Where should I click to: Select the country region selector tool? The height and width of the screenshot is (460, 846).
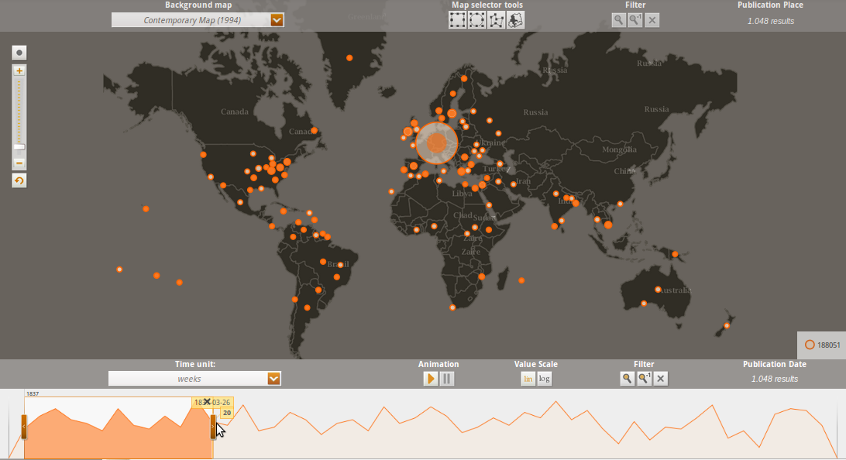click(516, 19)
